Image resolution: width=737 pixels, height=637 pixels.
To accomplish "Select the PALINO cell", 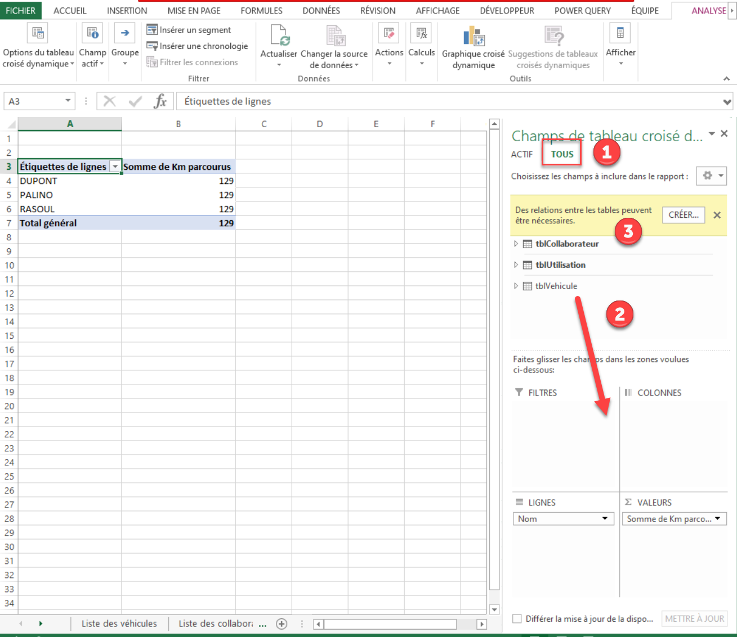I will 70,195.
